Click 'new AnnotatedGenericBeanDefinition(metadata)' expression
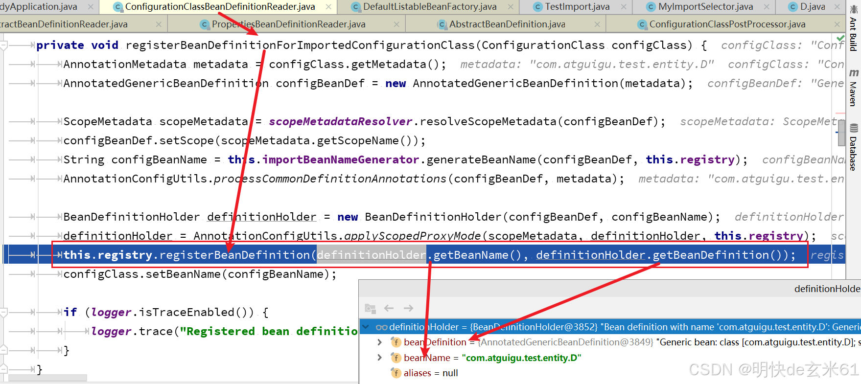 point(535,83)
